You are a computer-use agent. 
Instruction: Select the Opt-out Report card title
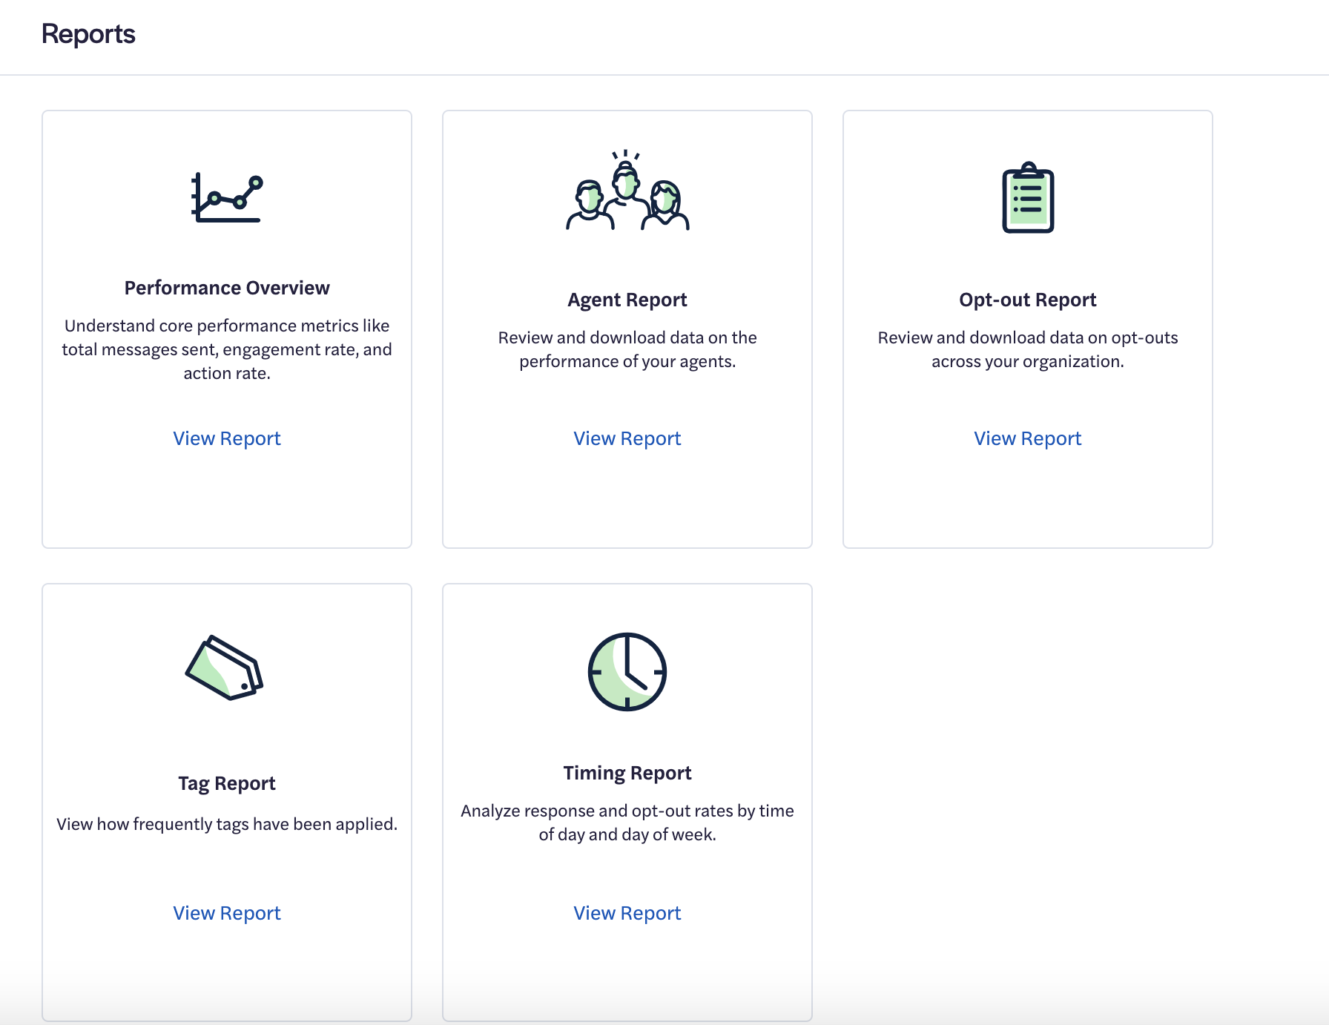[1028, 300]
